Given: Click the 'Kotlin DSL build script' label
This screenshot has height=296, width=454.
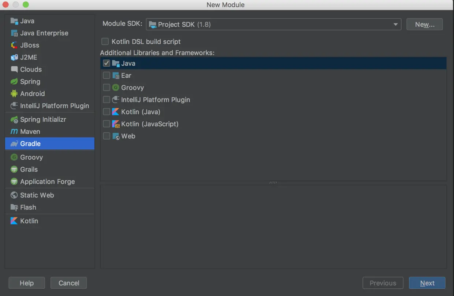Looking at the screenshot, I should [x=146, y=41].
